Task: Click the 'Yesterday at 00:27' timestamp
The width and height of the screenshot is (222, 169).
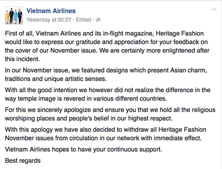Action: click(x=49, y=20)
